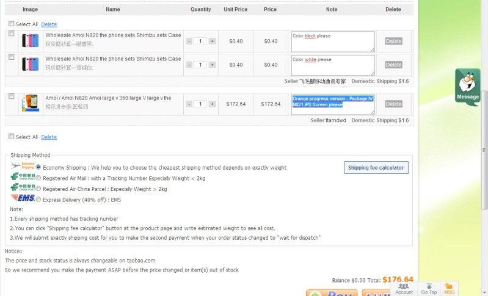Select Registered Air Mail radio option
This screenshot has height=296, width=488.
tap(38, 178)
